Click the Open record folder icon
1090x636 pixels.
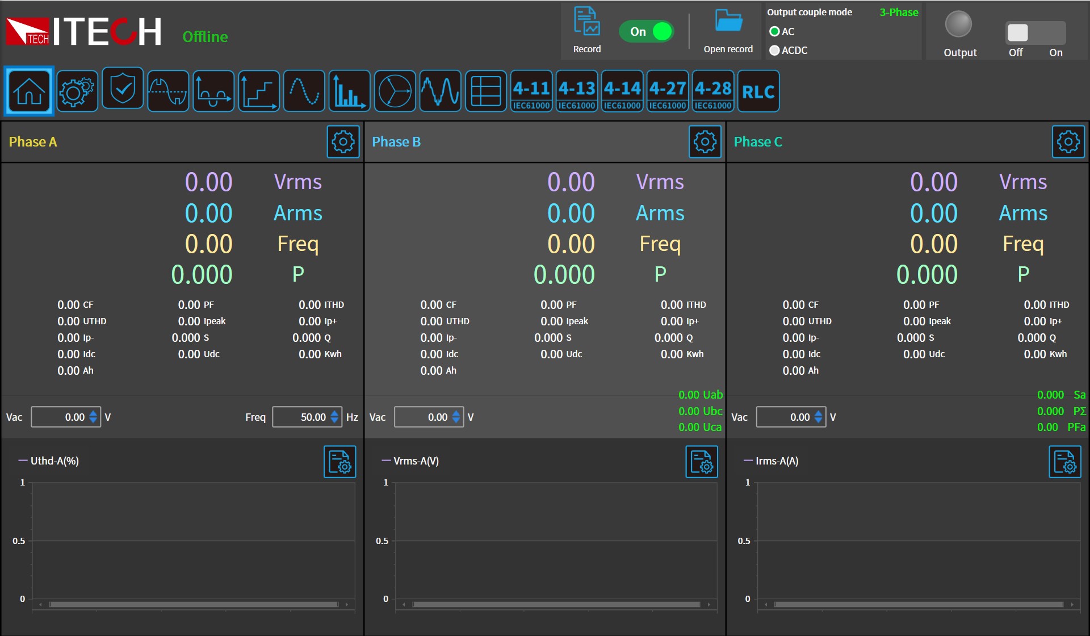point(728,23)
